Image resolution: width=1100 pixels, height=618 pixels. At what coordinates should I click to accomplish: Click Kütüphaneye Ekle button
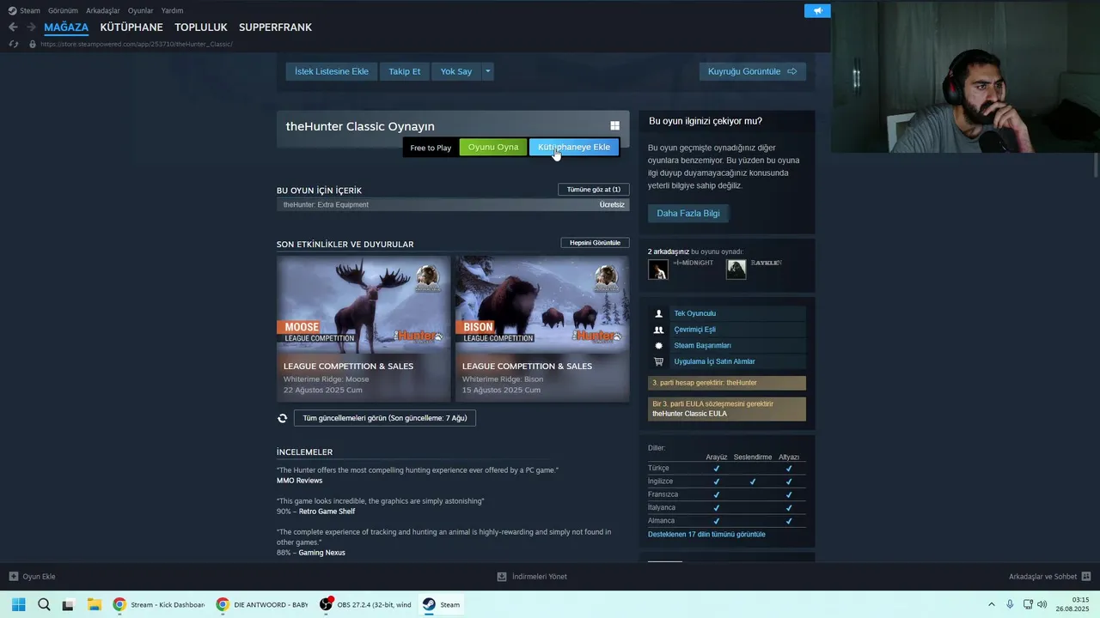(x=574, y=147)
